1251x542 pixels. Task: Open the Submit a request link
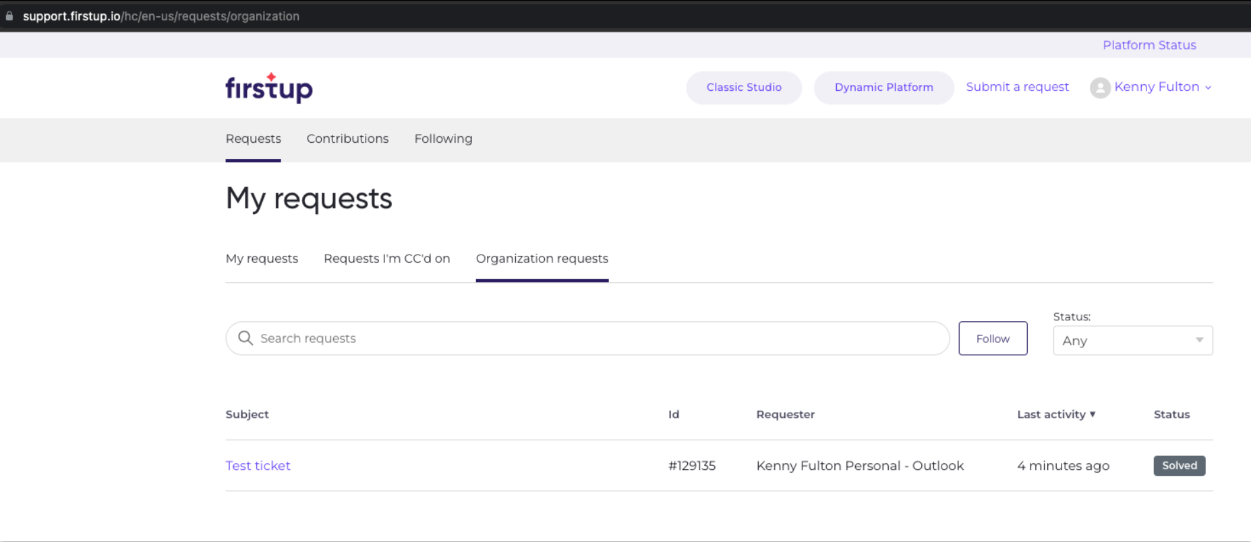click(x=1017, y=87)
